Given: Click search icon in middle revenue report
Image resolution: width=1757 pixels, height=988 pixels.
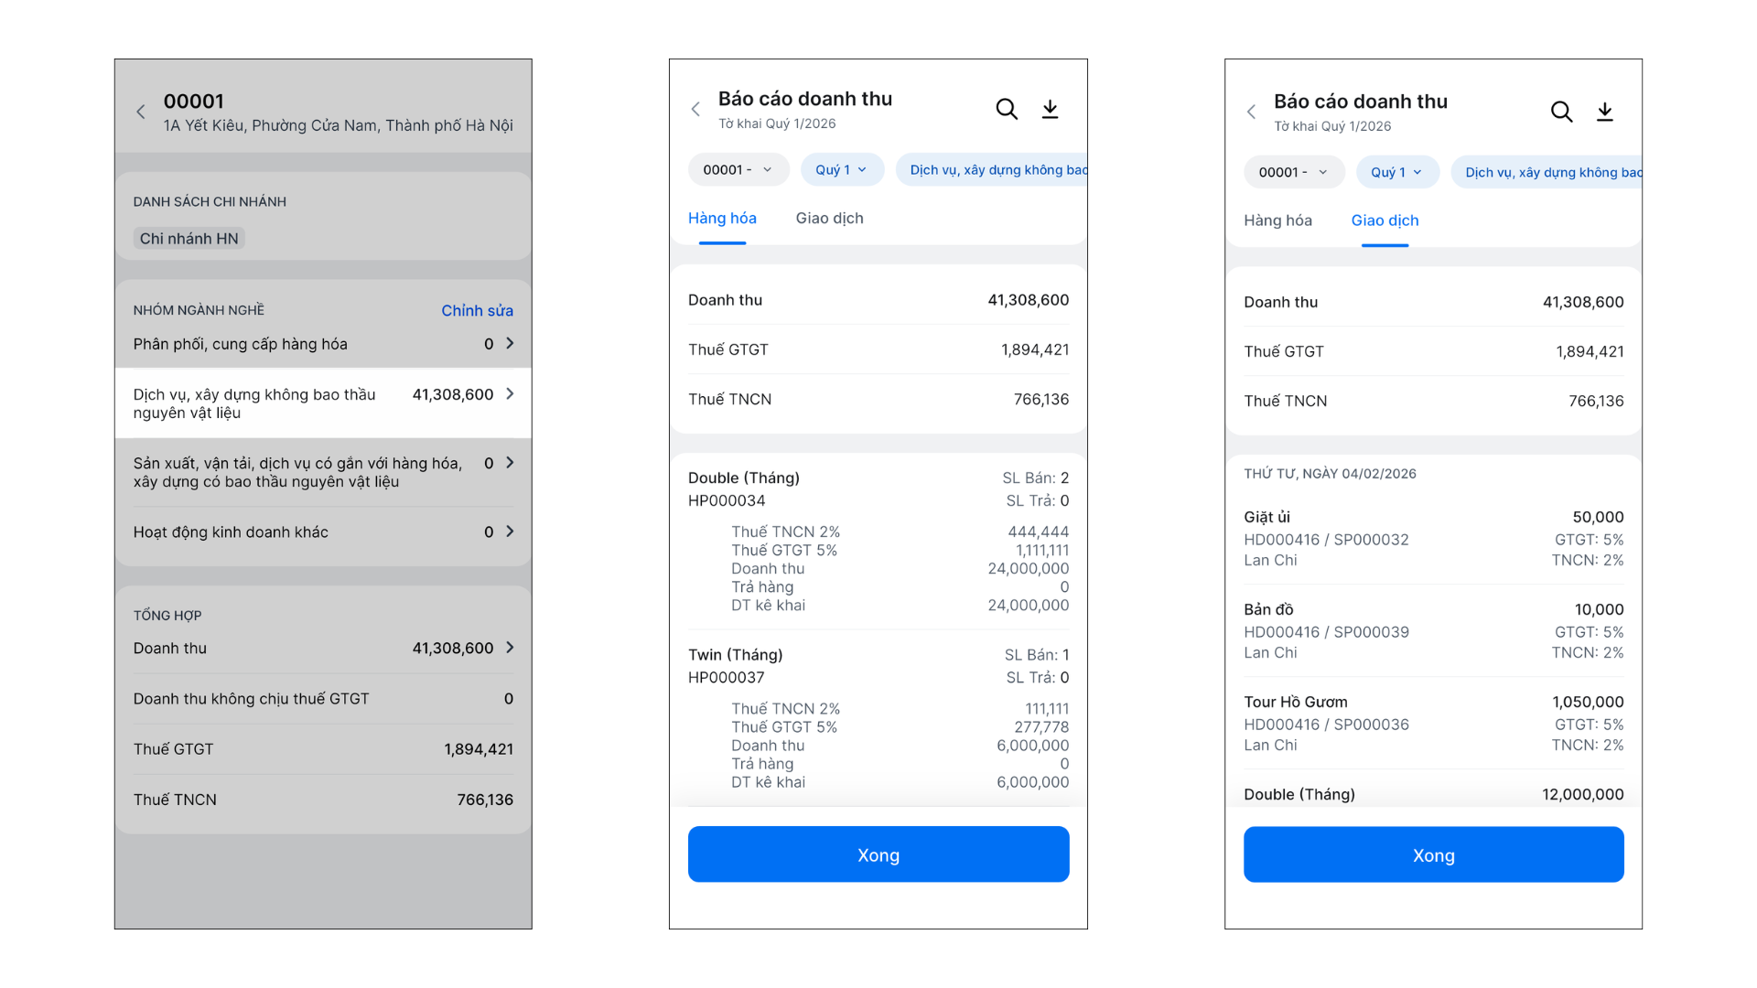Looking at the screenshot, I should tap(1007, 110).
